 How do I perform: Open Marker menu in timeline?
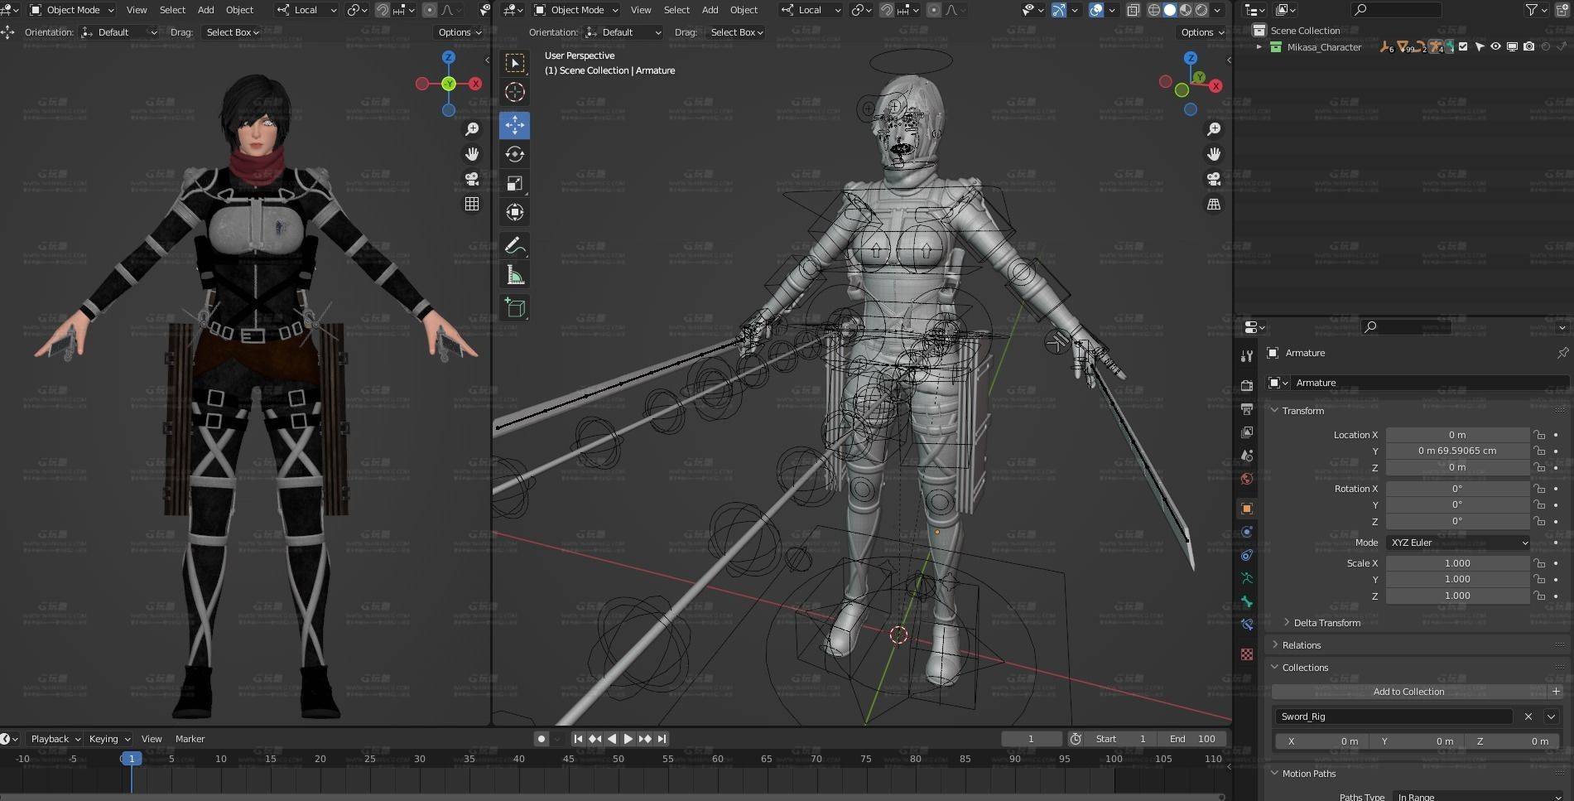(190, 739)
